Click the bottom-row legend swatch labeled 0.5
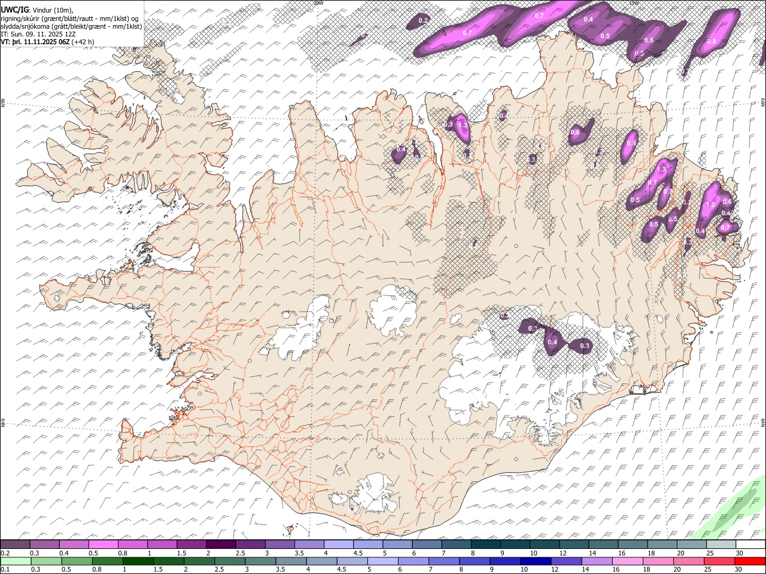Viewport: 766px width, 574px height. tap(77, 561)
